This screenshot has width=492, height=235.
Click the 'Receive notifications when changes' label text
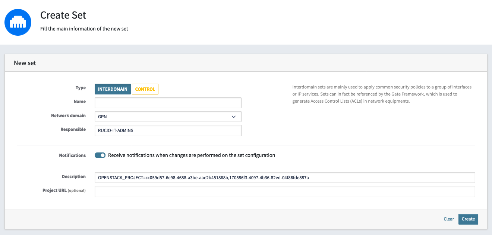click(192, 155)
